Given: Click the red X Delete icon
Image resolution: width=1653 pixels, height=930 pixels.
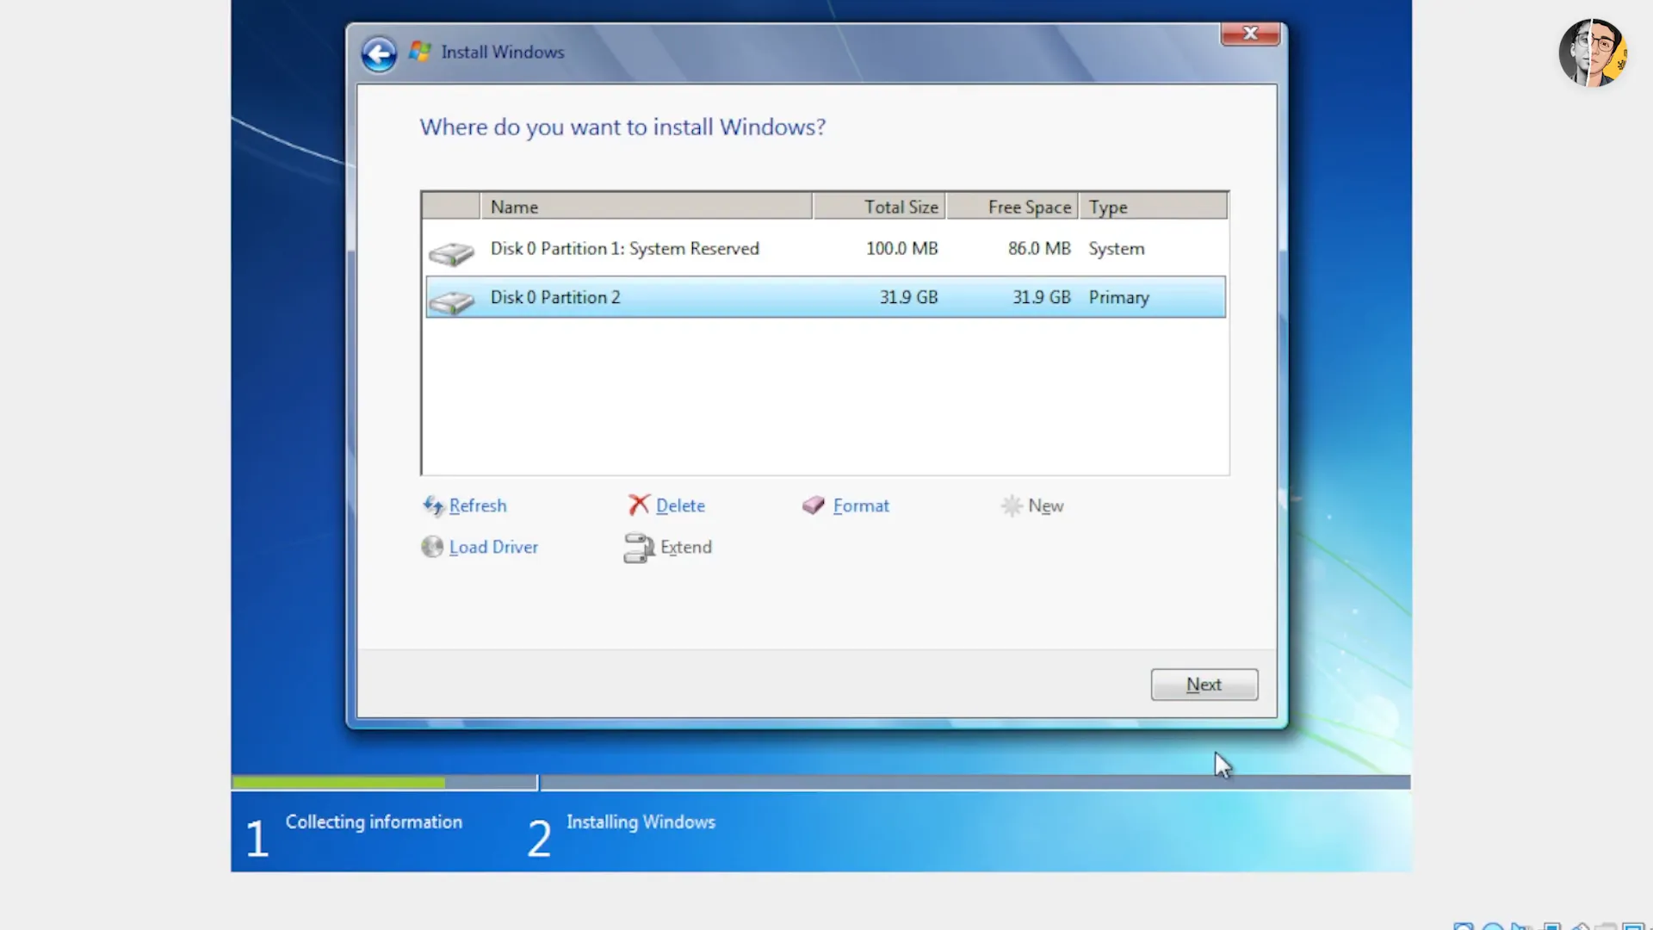Looking at the screenshot, I should pos(639,505).
